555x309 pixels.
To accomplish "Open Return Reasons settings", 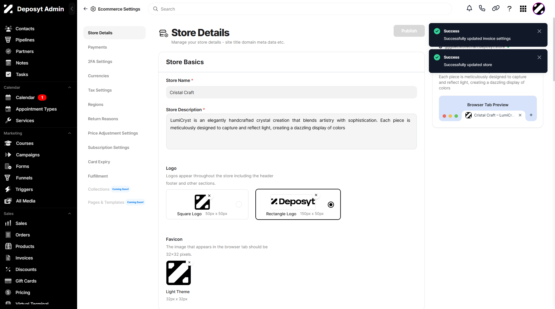I will tap(103, 119).
